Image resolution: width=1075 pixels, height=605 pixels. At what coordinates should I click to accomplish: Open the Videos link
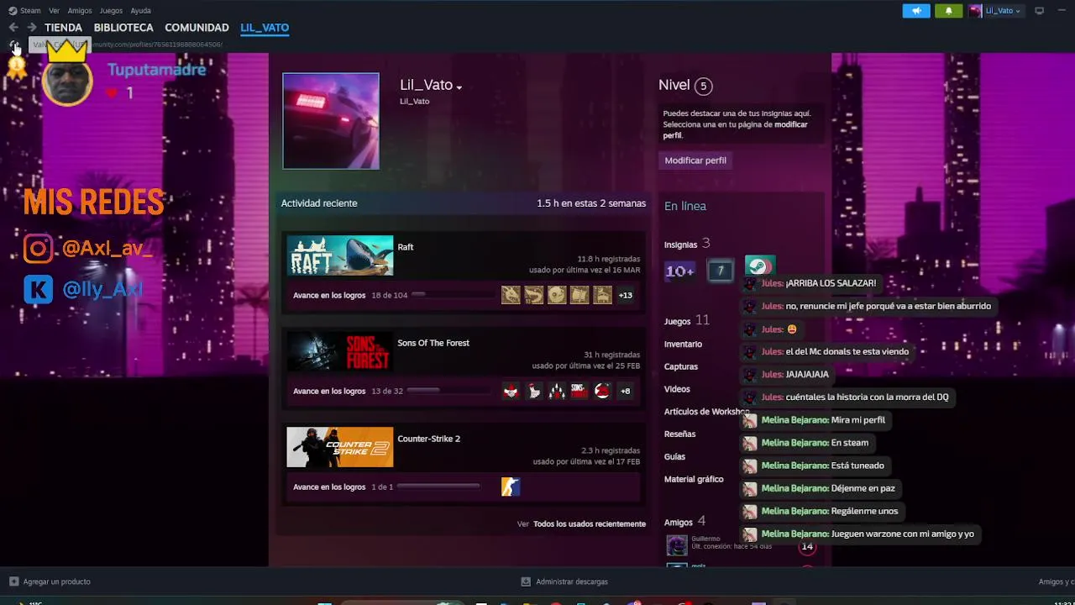click(x=677, y=389)
